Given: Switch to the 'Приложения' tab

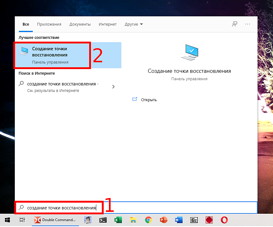Looking at the screenshot, I should [x=49, y=24].
